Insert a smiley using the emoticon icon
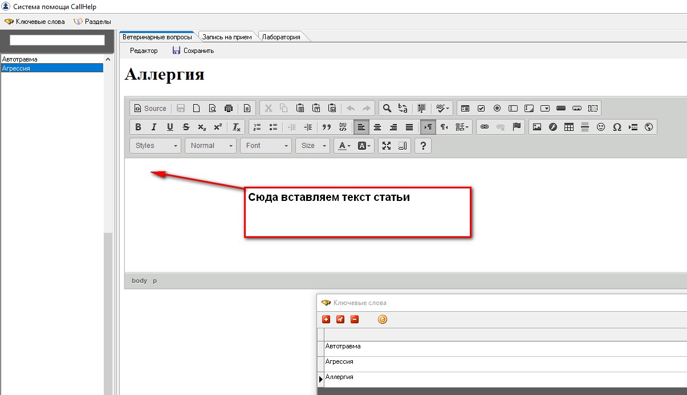 (x=601, y=127)
